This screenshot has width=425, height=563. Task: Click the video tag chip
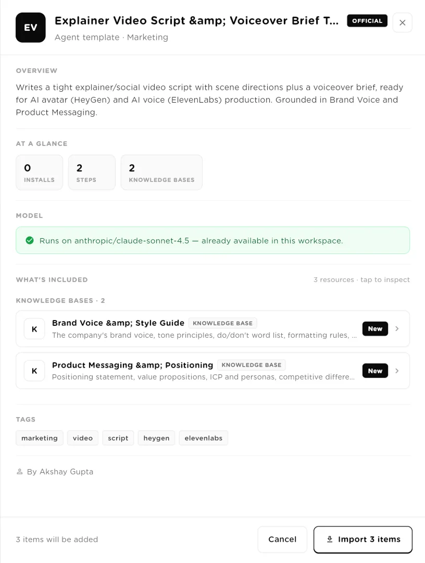pos(83,438)
